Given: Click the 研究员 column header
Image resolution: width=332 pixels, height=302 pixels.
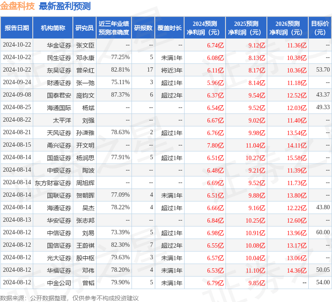Looking at the screenshot, I should click(x=85, y=28).
